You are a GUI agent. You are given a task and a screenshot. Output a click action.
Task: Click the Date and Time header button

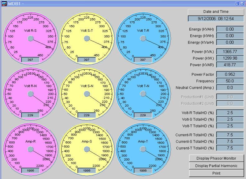tap(216, 12)
